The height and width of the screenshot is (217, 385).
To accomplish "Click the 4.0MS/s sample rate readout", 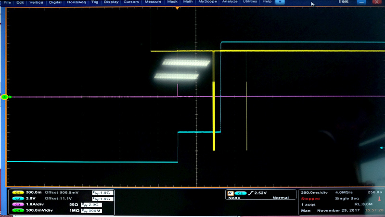I will click(x=344, y=192).
